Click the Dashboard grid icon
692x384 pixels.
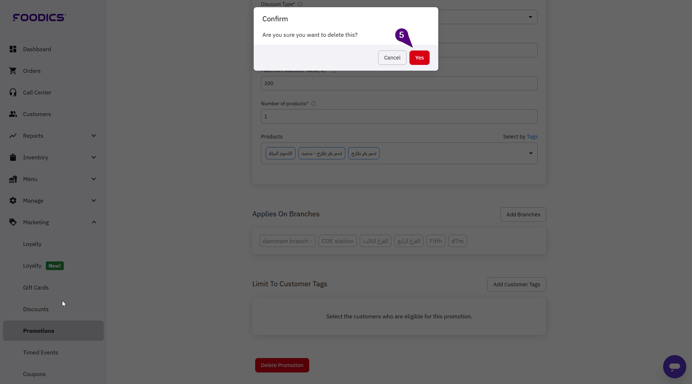13,49
